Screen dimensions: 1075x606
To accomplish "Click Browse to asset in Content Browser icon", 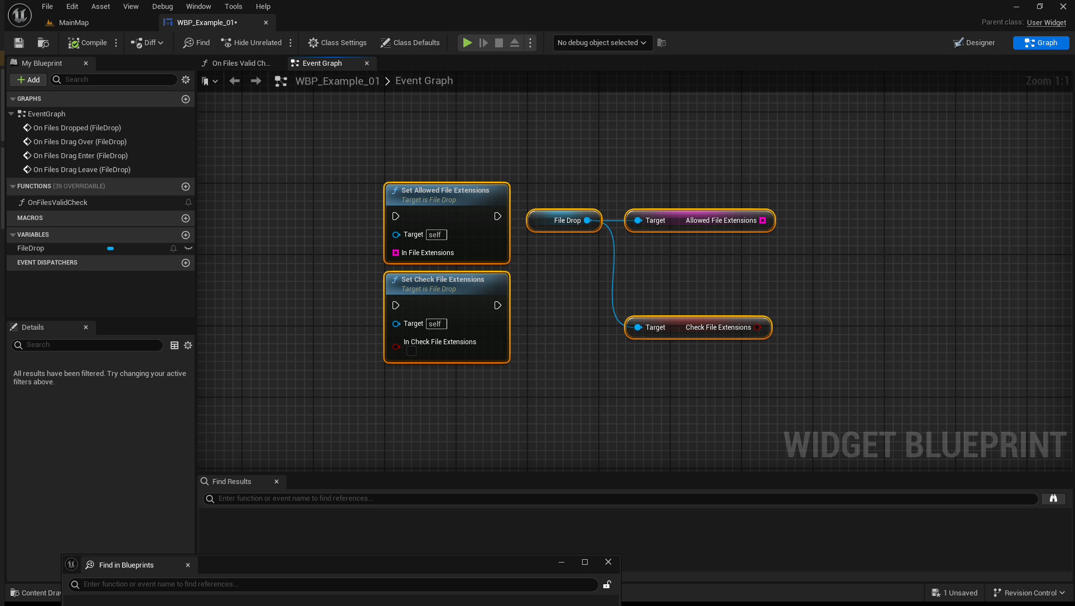I will coord(43,43).
